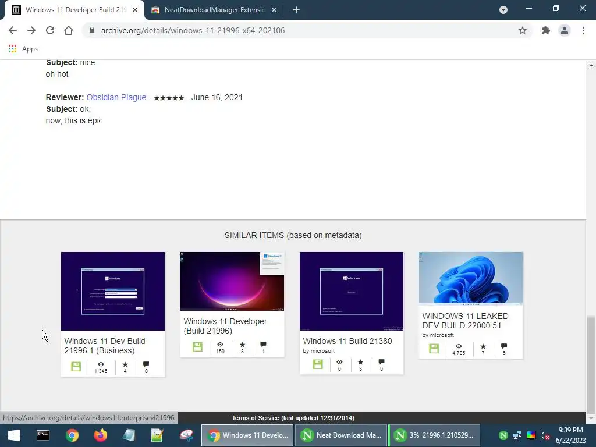Open Neat Download Manager taskbar window

tap(341, 435)
